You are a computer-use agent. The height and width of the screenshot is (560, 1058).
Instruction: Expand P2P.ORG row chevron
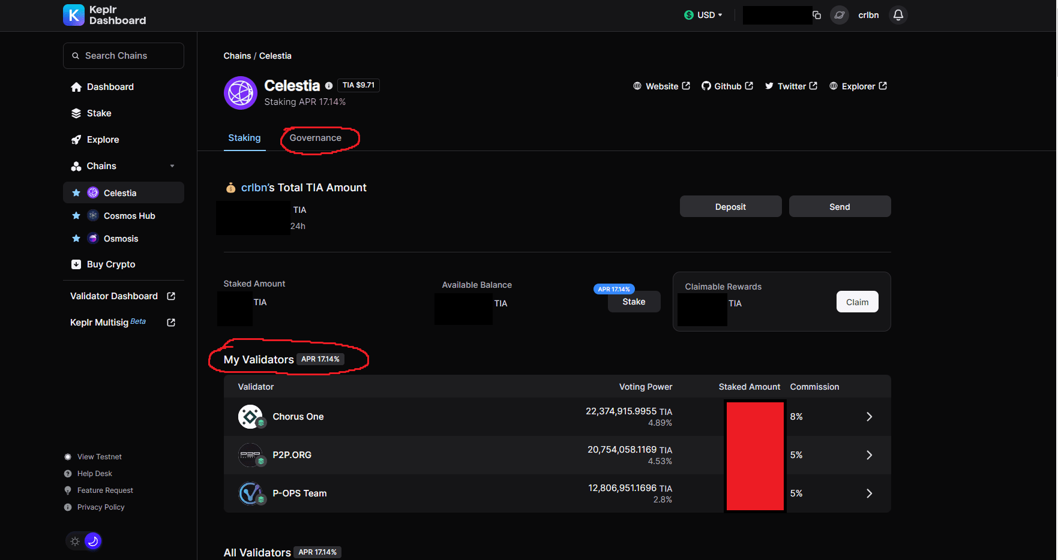(869, 455)
